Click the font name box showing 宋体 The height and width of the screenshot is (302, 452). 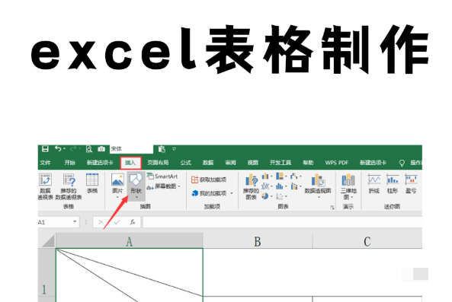[131, 148]
